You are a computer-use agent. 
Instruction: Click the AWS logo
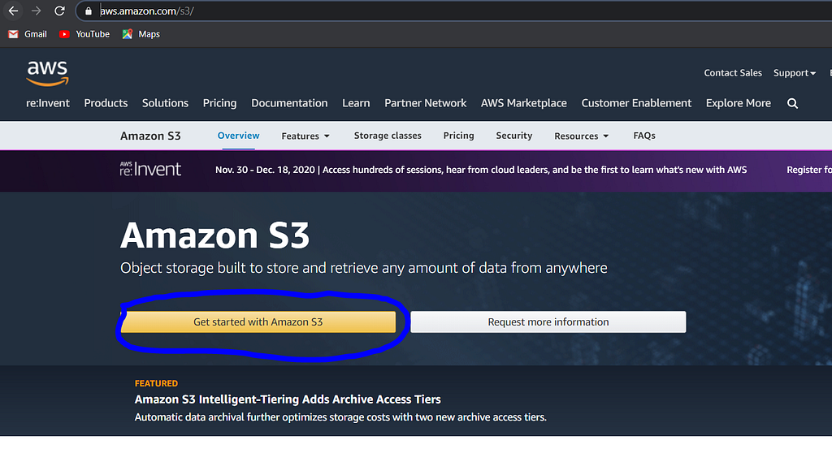[47, 73]
